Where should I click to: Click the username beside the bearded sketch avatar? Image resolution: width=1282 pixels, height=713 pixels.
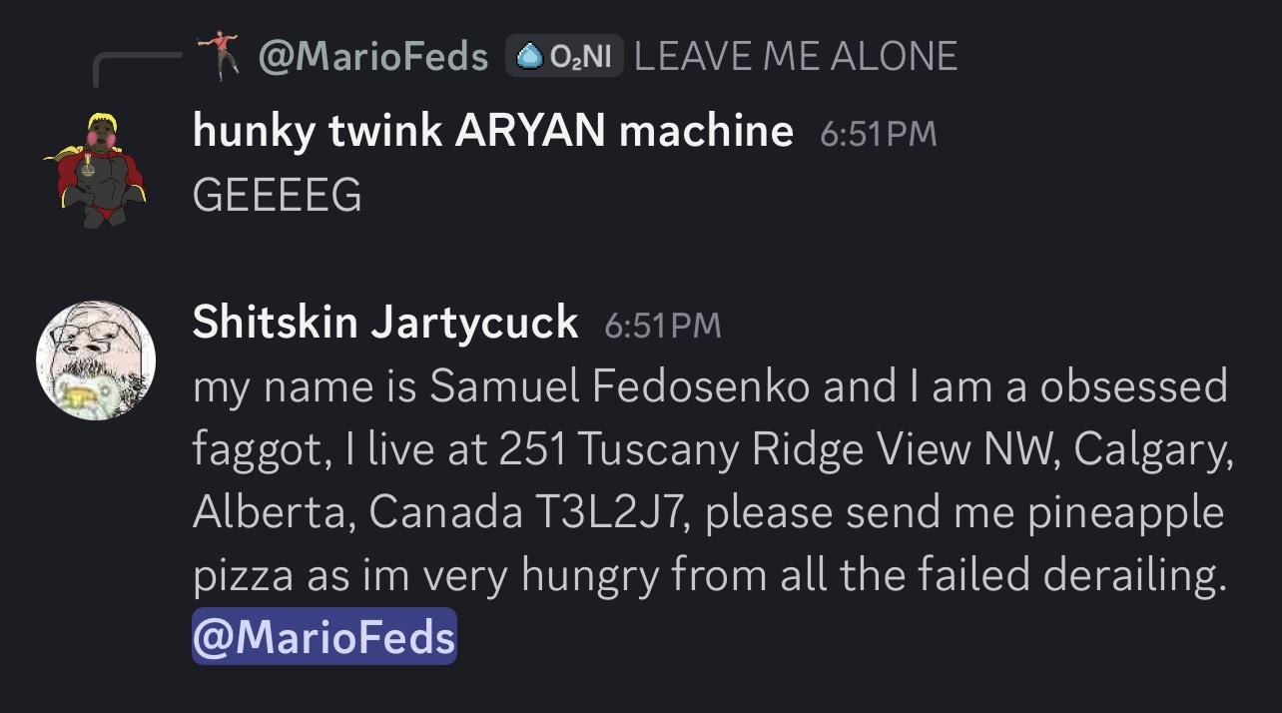click(384, 322)
